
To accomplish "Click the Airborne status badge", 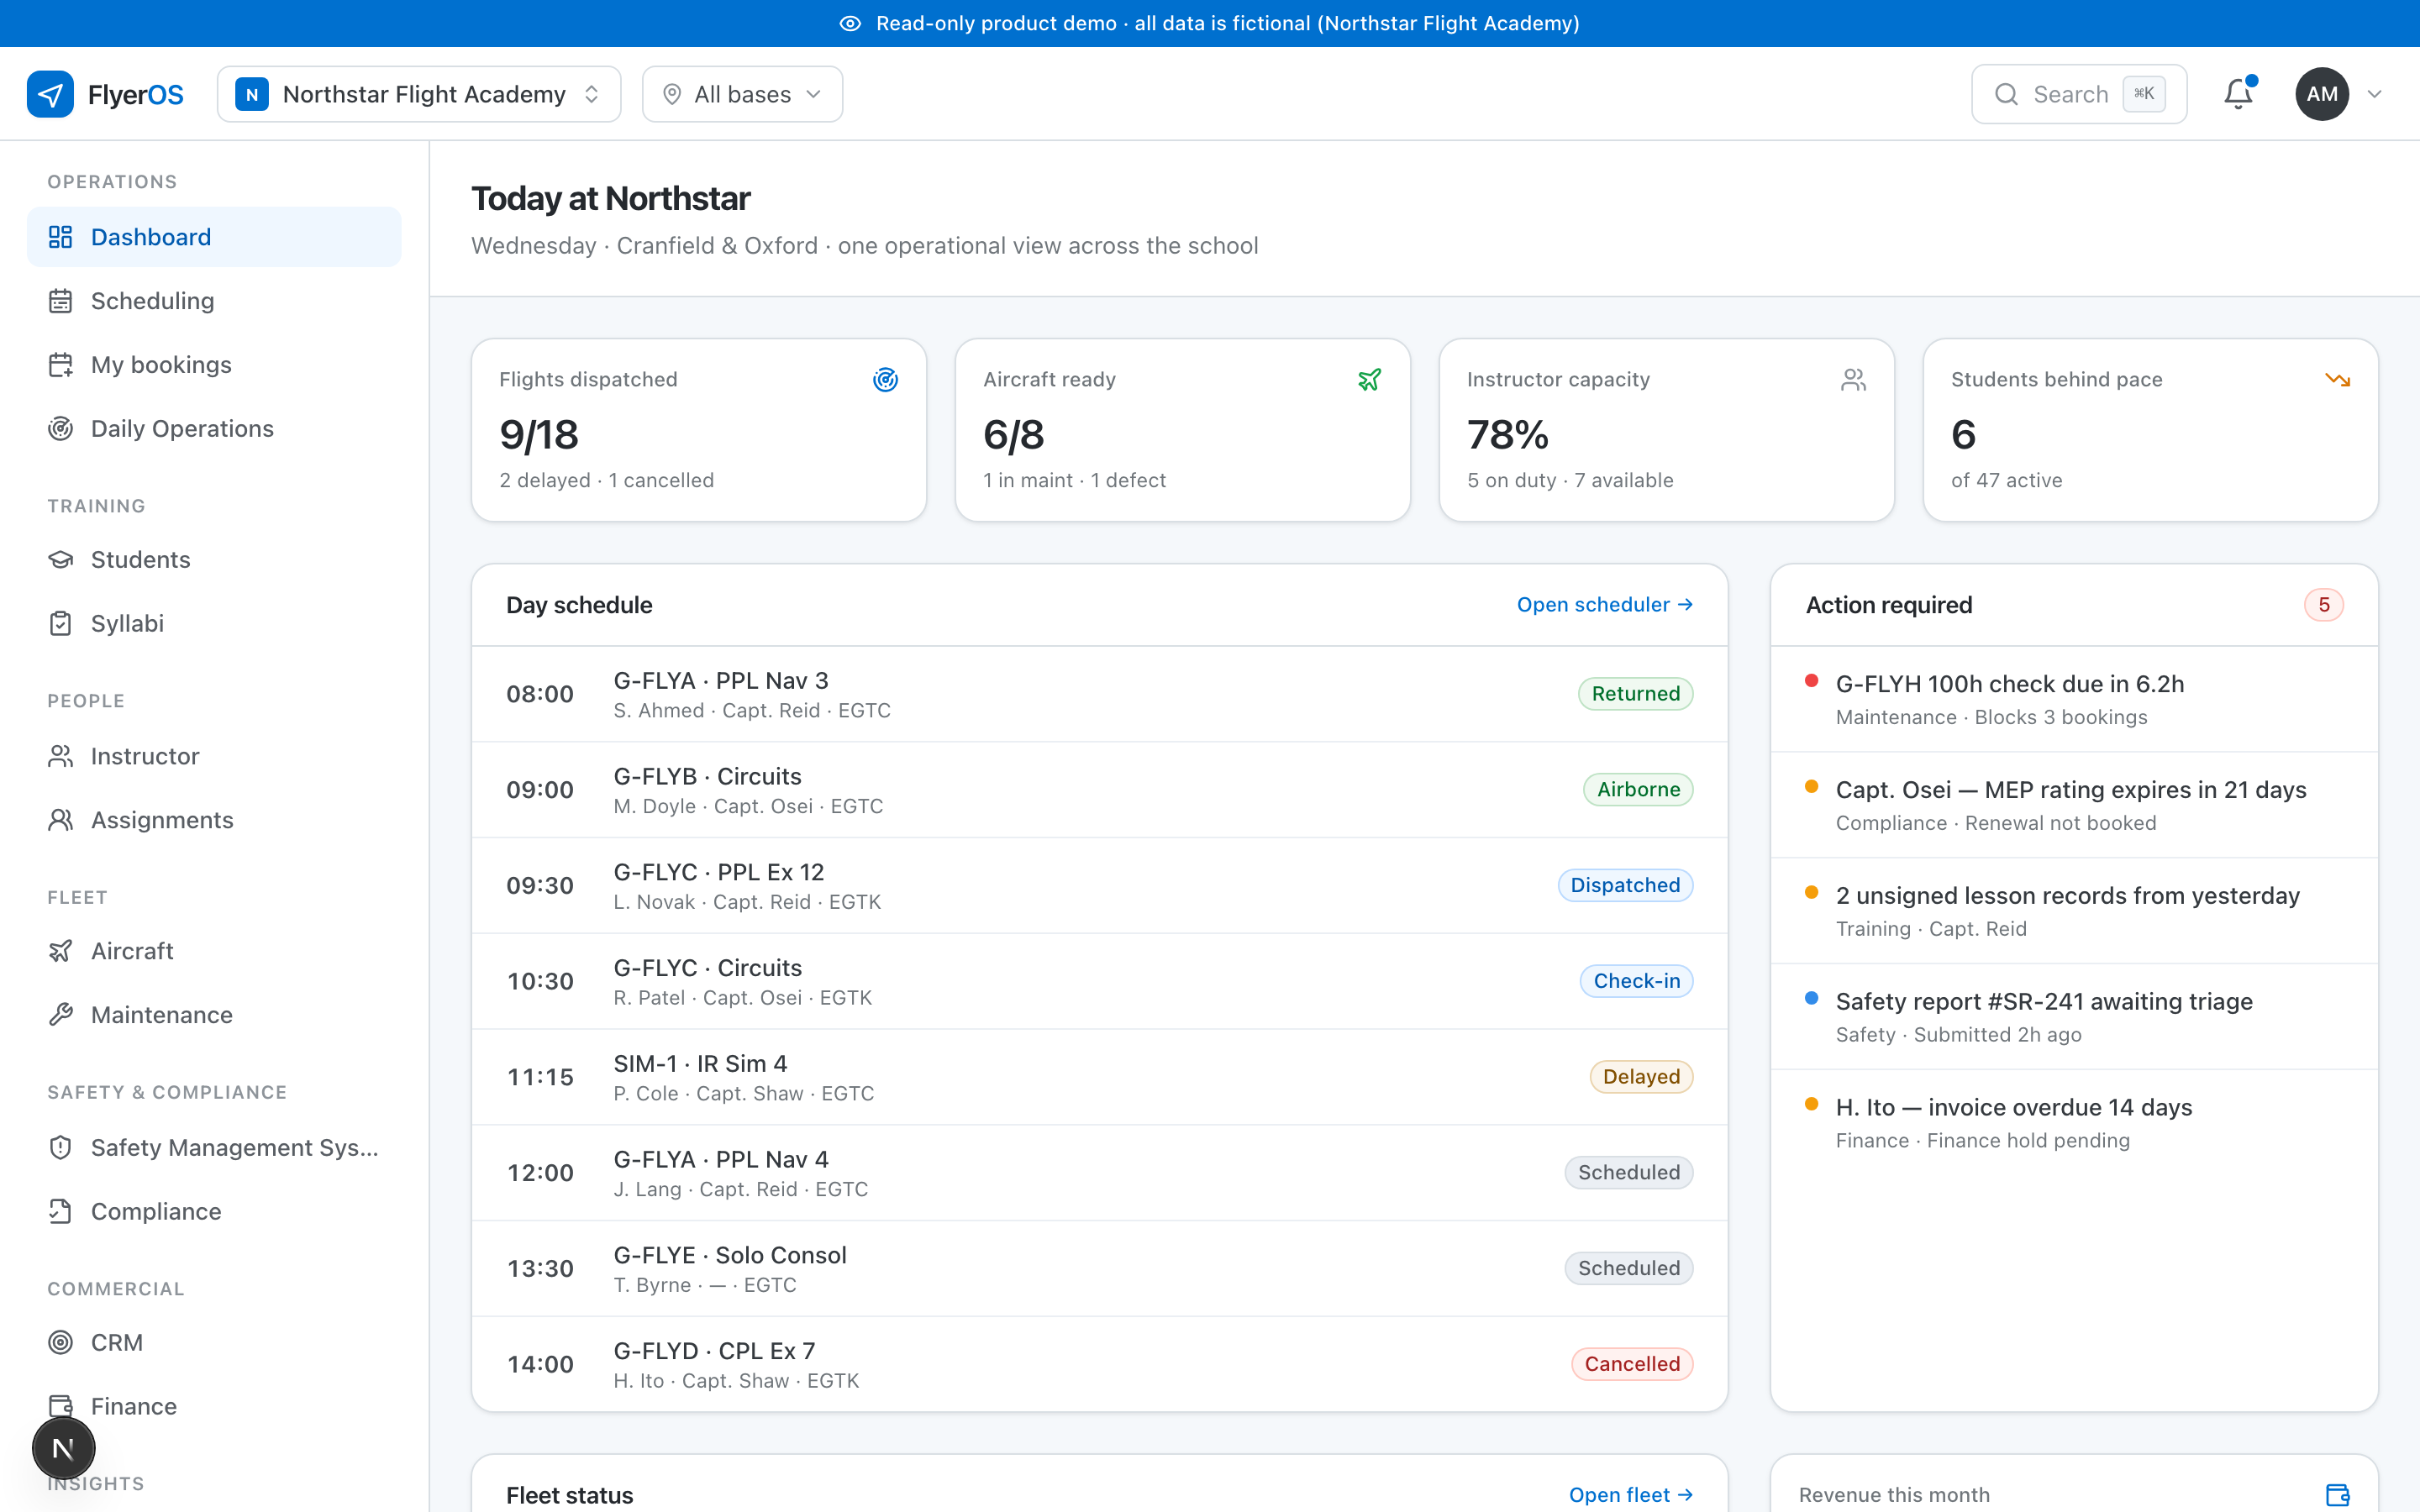I will click(x=1638, y=790).
